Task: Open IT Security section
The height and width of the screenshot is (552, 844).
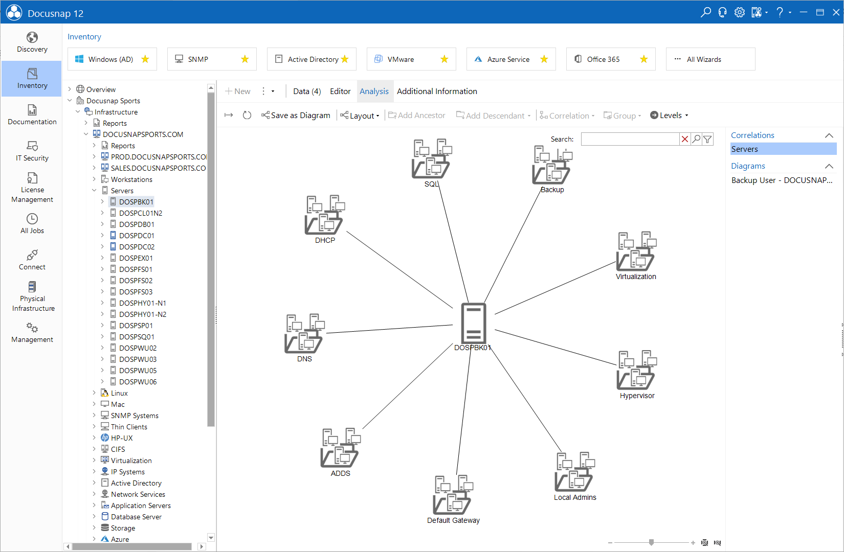Action: (32, 151)
